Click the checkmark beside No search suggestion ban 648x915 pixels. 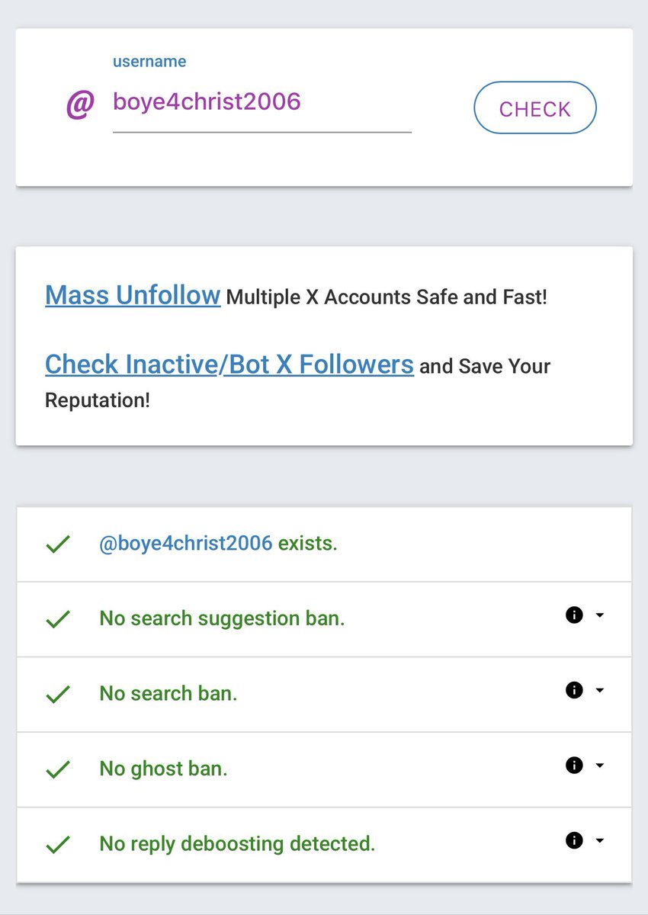[58, 619]
